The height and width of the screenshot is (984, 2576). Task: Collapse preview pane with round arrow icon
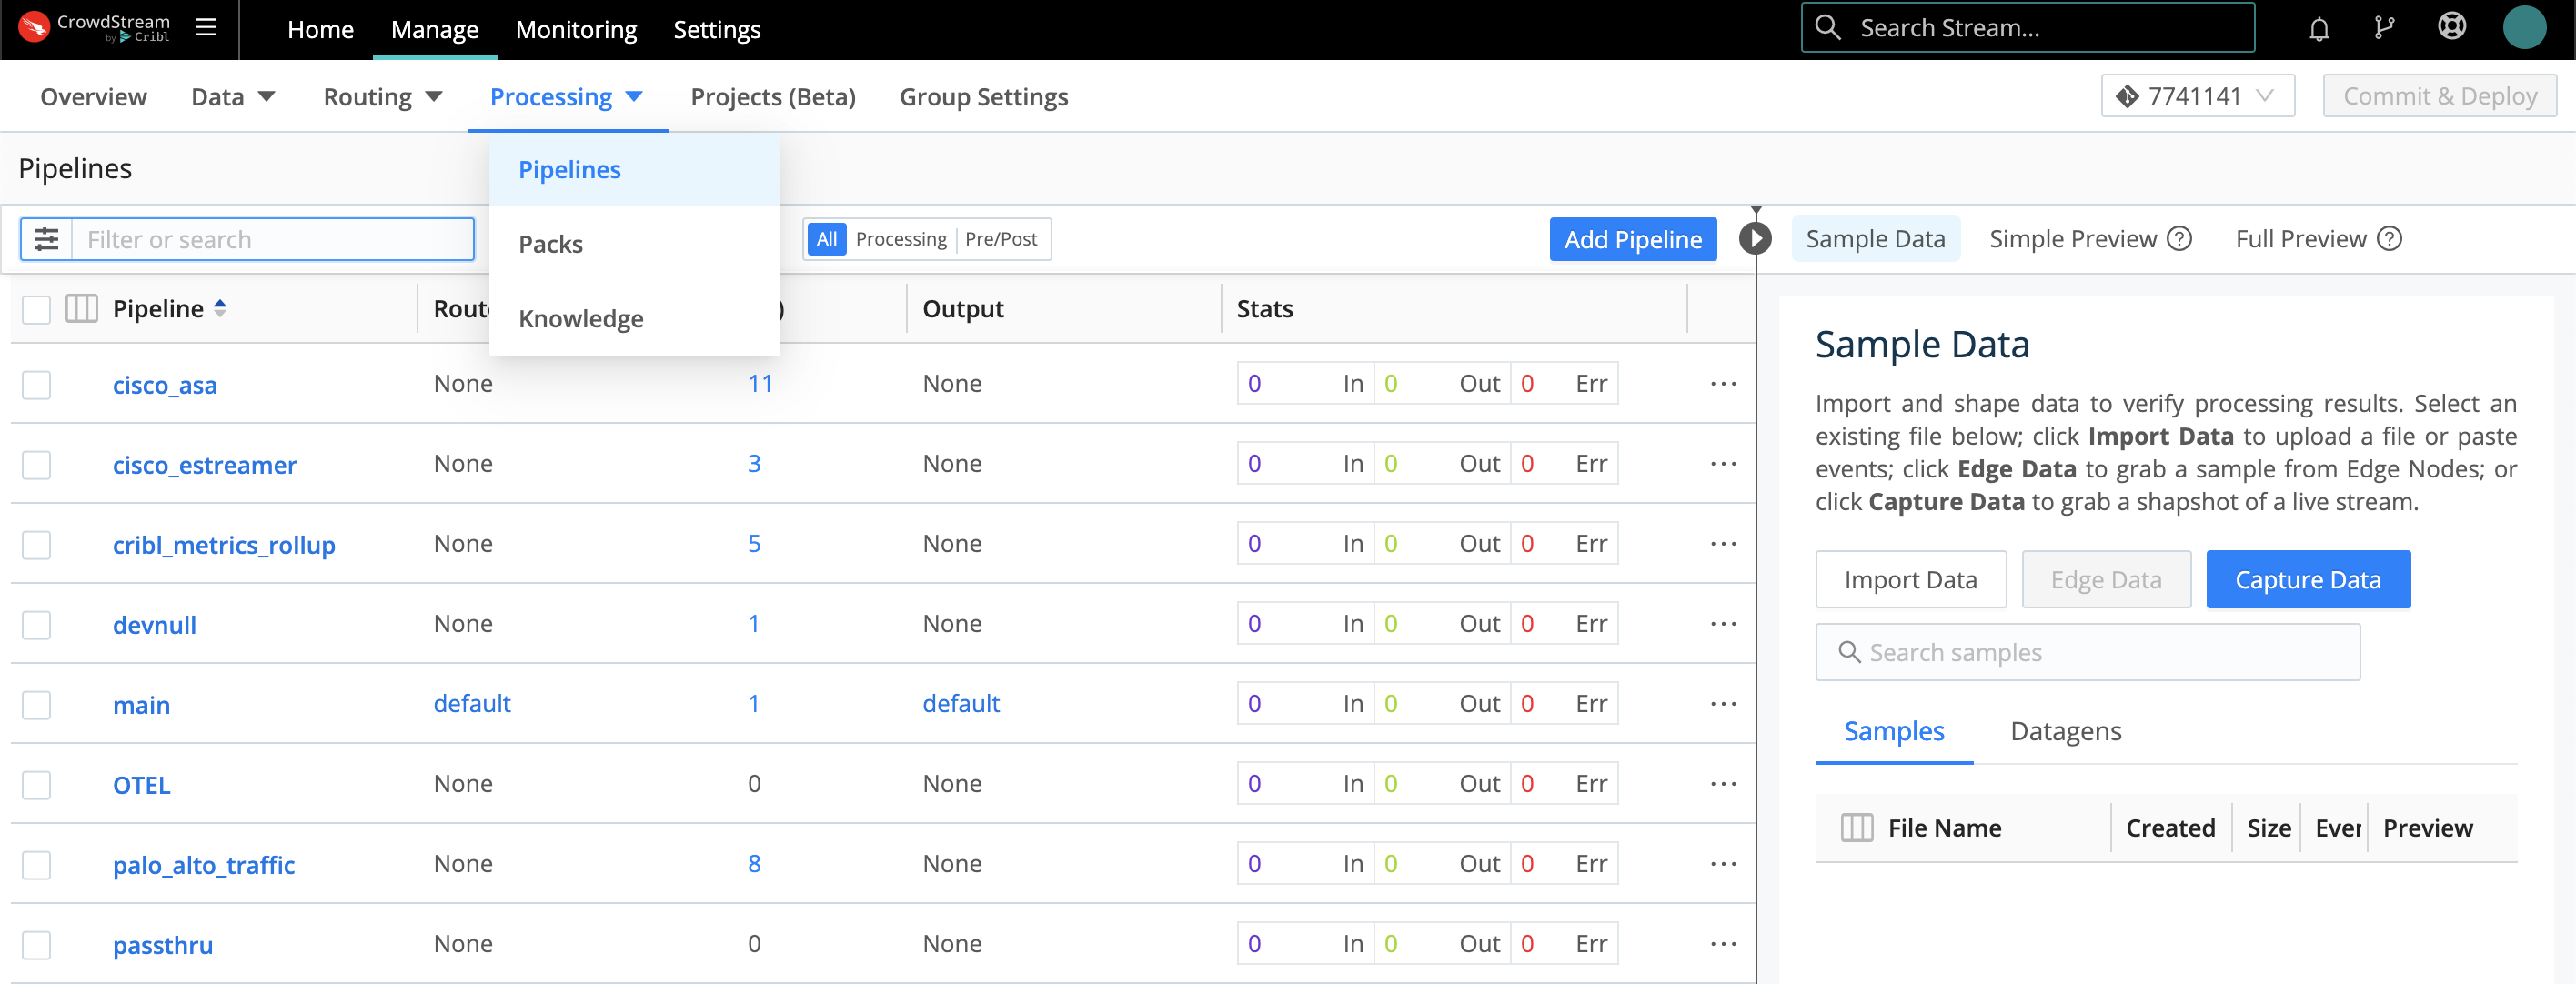(x=1755, y=238)
